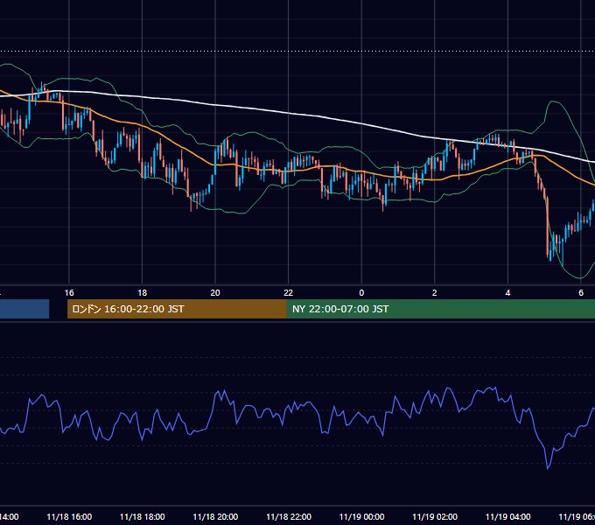Click the 11/19 02:00 date label
595x525 pixels.
[435, 517]
